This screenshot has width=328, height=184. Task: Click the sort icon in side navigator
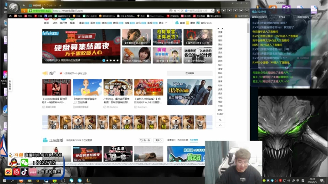click(220, 120)
